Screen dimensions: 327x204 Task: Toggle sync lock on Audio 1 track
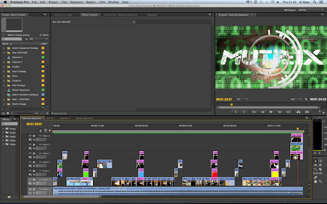click(34, 189)
